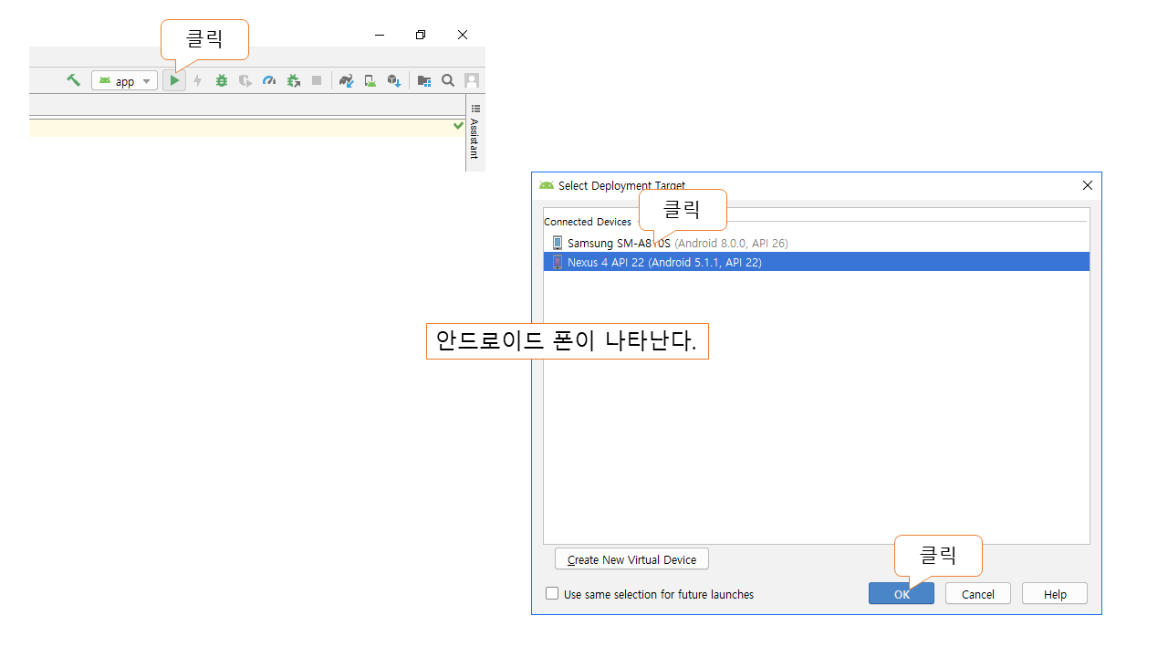Click the Create New Virtual Device button
The image size is (1168, 657).
pos(631,559)
